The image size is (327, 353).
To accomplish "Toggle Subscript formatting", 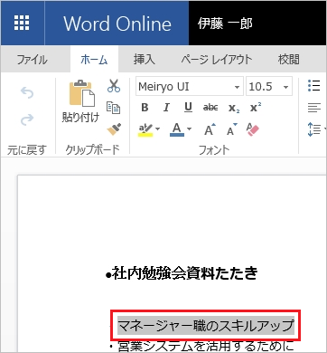I will pyautogui.click(x=234, y=108).
